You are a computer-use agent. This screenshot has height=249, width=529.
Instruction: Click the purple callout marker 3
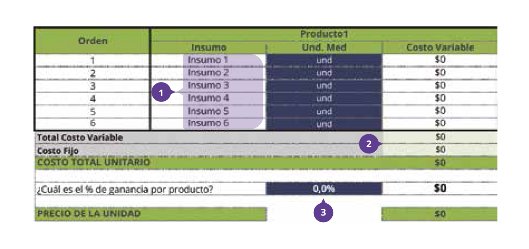(323, 212)
